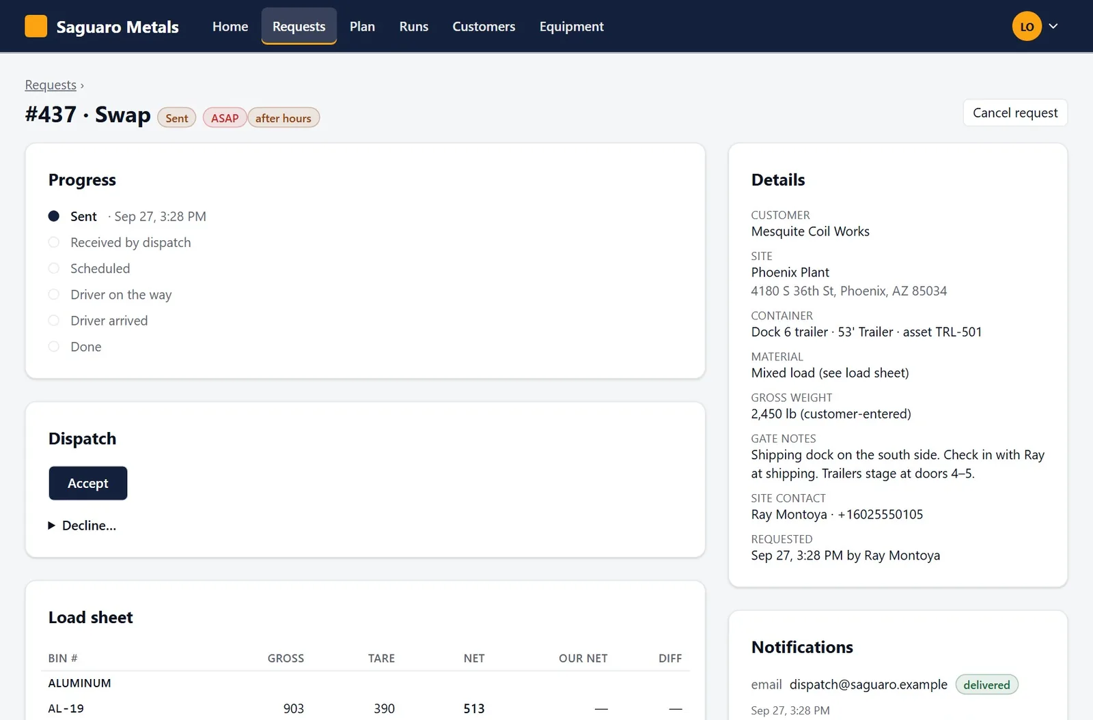This screenshot has height=720, width=1093.
Task: Click the GROSS column header
Action: coord(286,659)
